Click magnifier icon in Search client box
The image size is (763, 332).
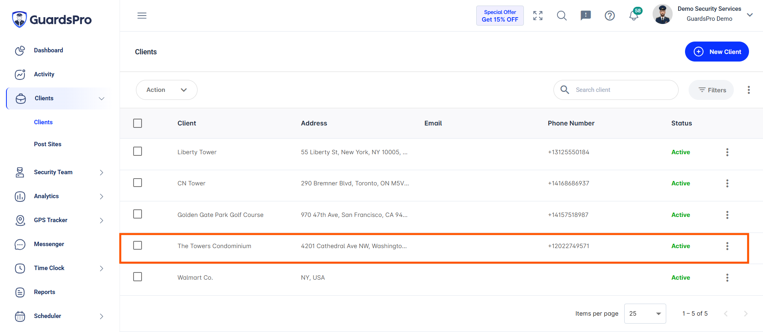pyautogui.click(x=565, y=89)
